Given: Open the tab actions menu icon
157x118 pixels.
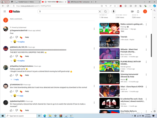Looking at the screenshot, I should 12,2.
